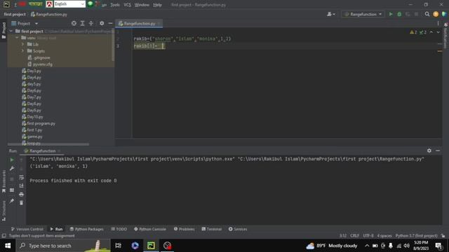The image size is (449, 252).
Task: Open the Tools menu
Action: click(115, 5)
